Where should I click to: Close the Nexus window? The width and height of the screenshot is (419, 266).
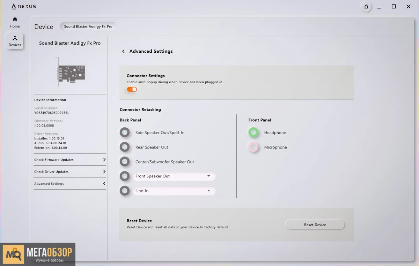[x=409, y=7]
